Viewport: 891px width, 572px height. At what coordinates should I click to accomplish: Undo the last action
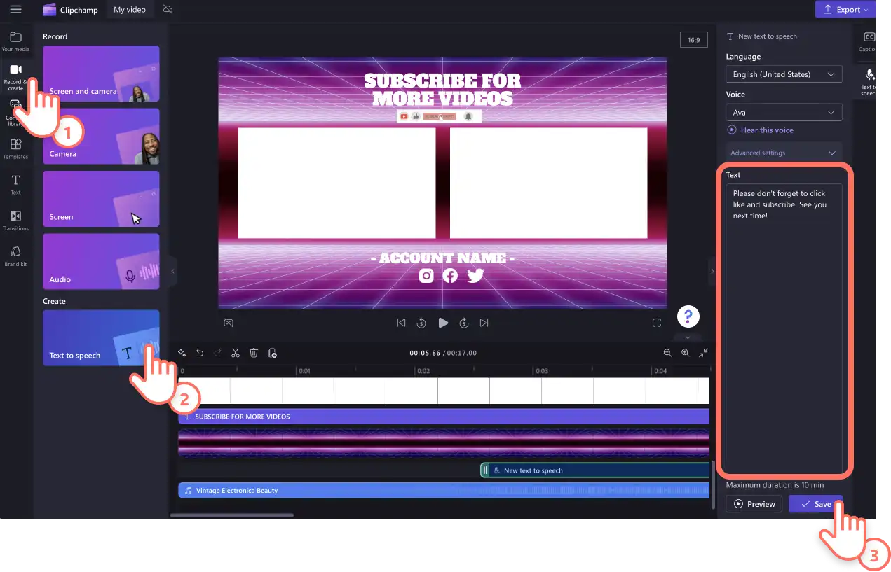(200, 353)
